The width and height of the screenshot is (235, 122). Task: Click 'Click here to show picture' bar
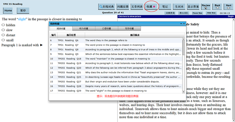(x=130, y=17)
